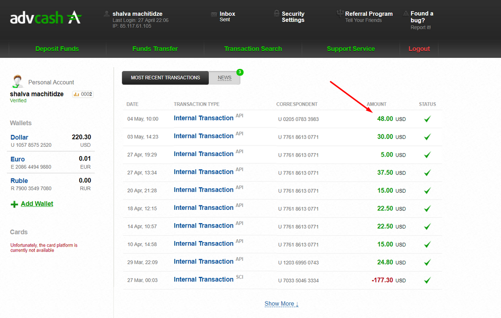This screenshot has height=318, width=501.
Task: Click the Dollar balance 220.30
Action: [82, 137]
